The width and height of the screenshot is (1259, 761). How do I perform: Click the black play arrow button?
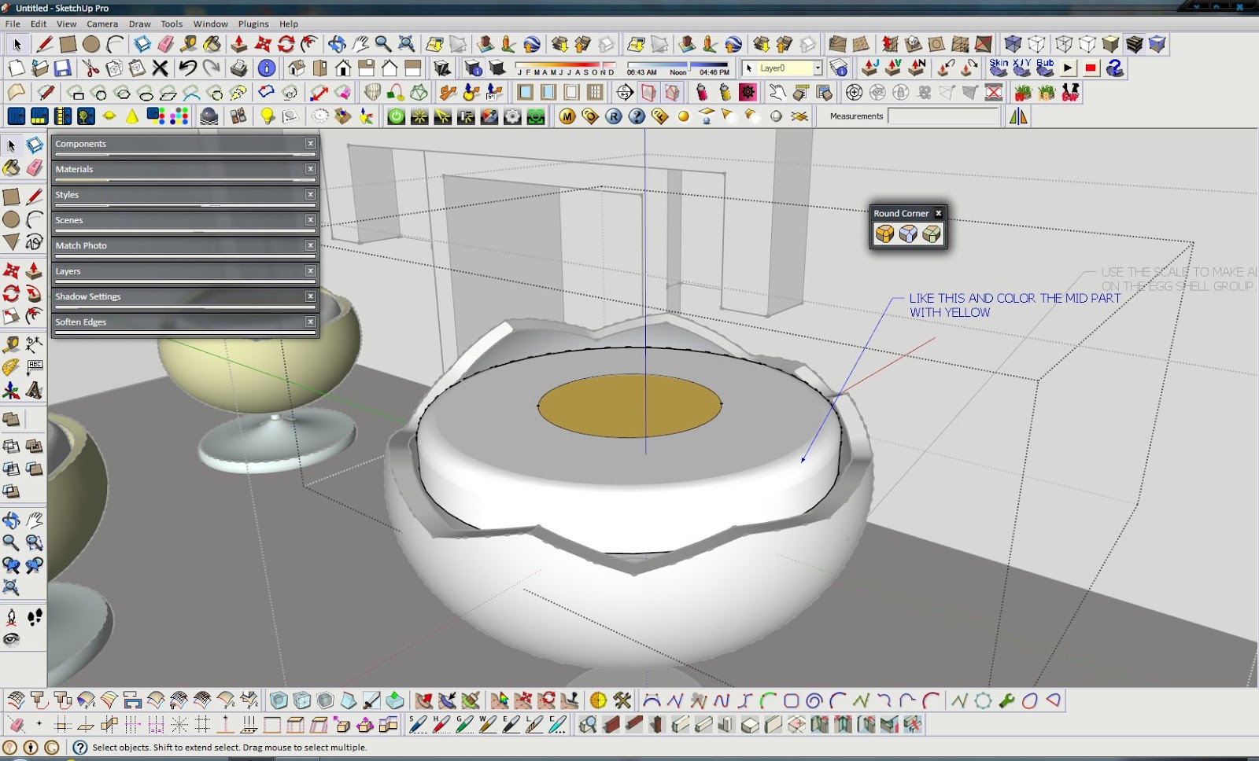tap(1068, 68)
